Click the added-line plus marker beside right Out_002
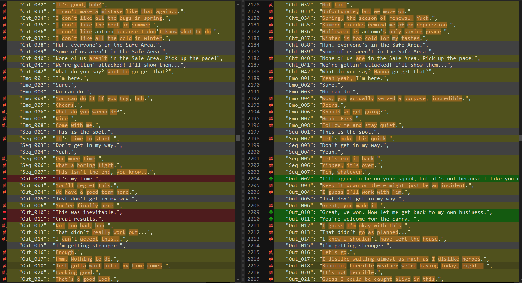 click(271, 179)
